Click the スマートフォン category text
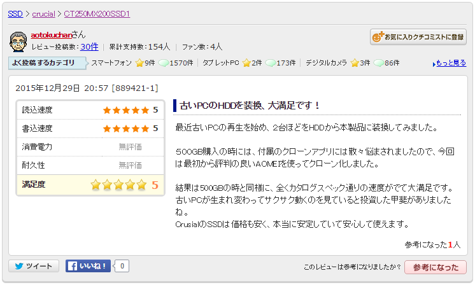475x285 pixels. coord(111,63)
